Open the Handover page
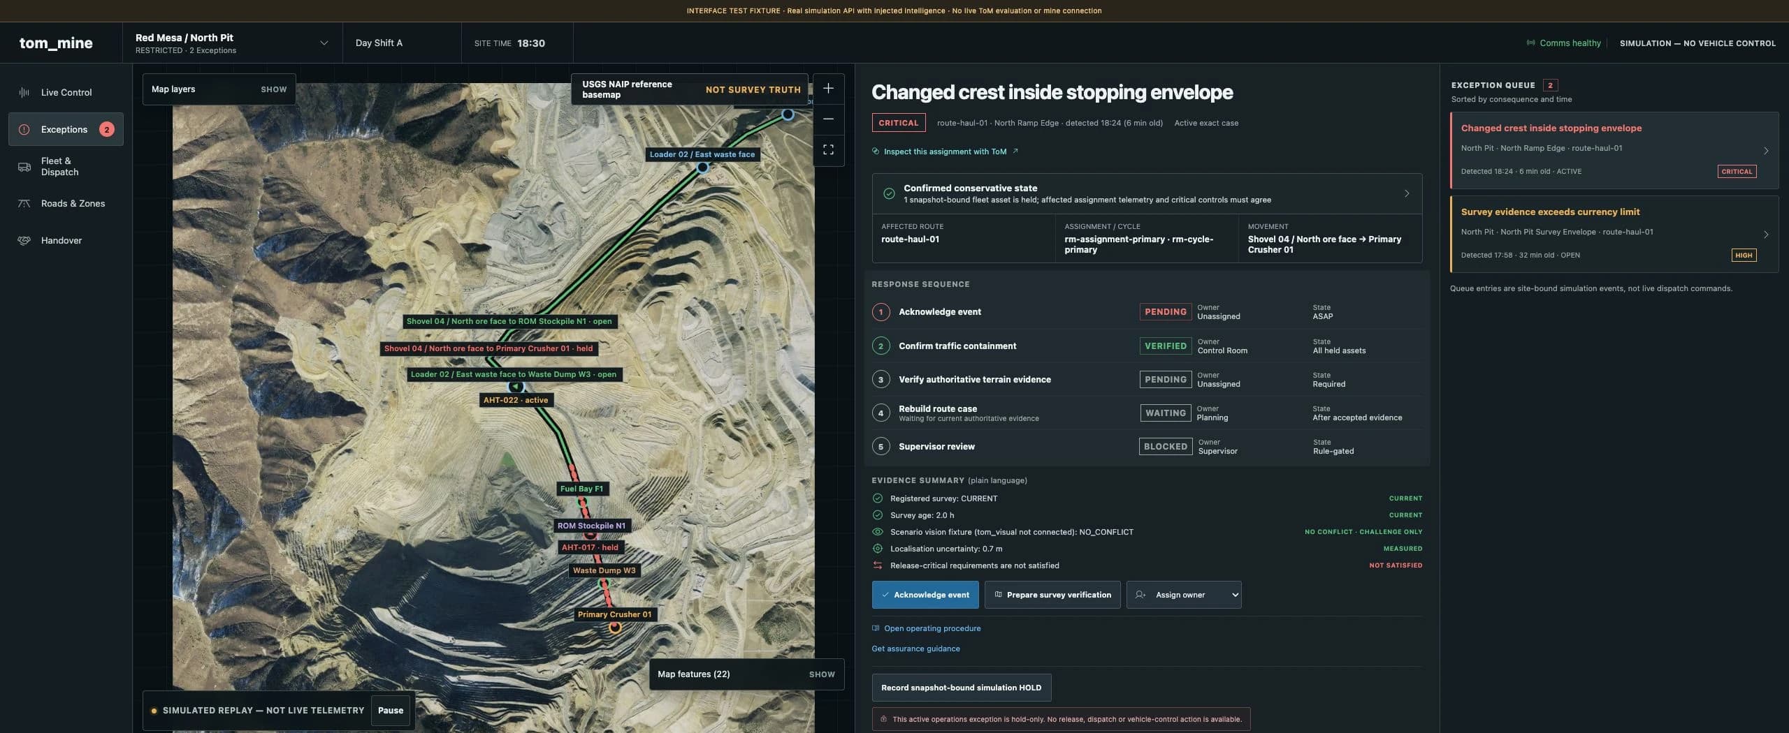This screenshot has height=733, width=1789. [66, 240]
